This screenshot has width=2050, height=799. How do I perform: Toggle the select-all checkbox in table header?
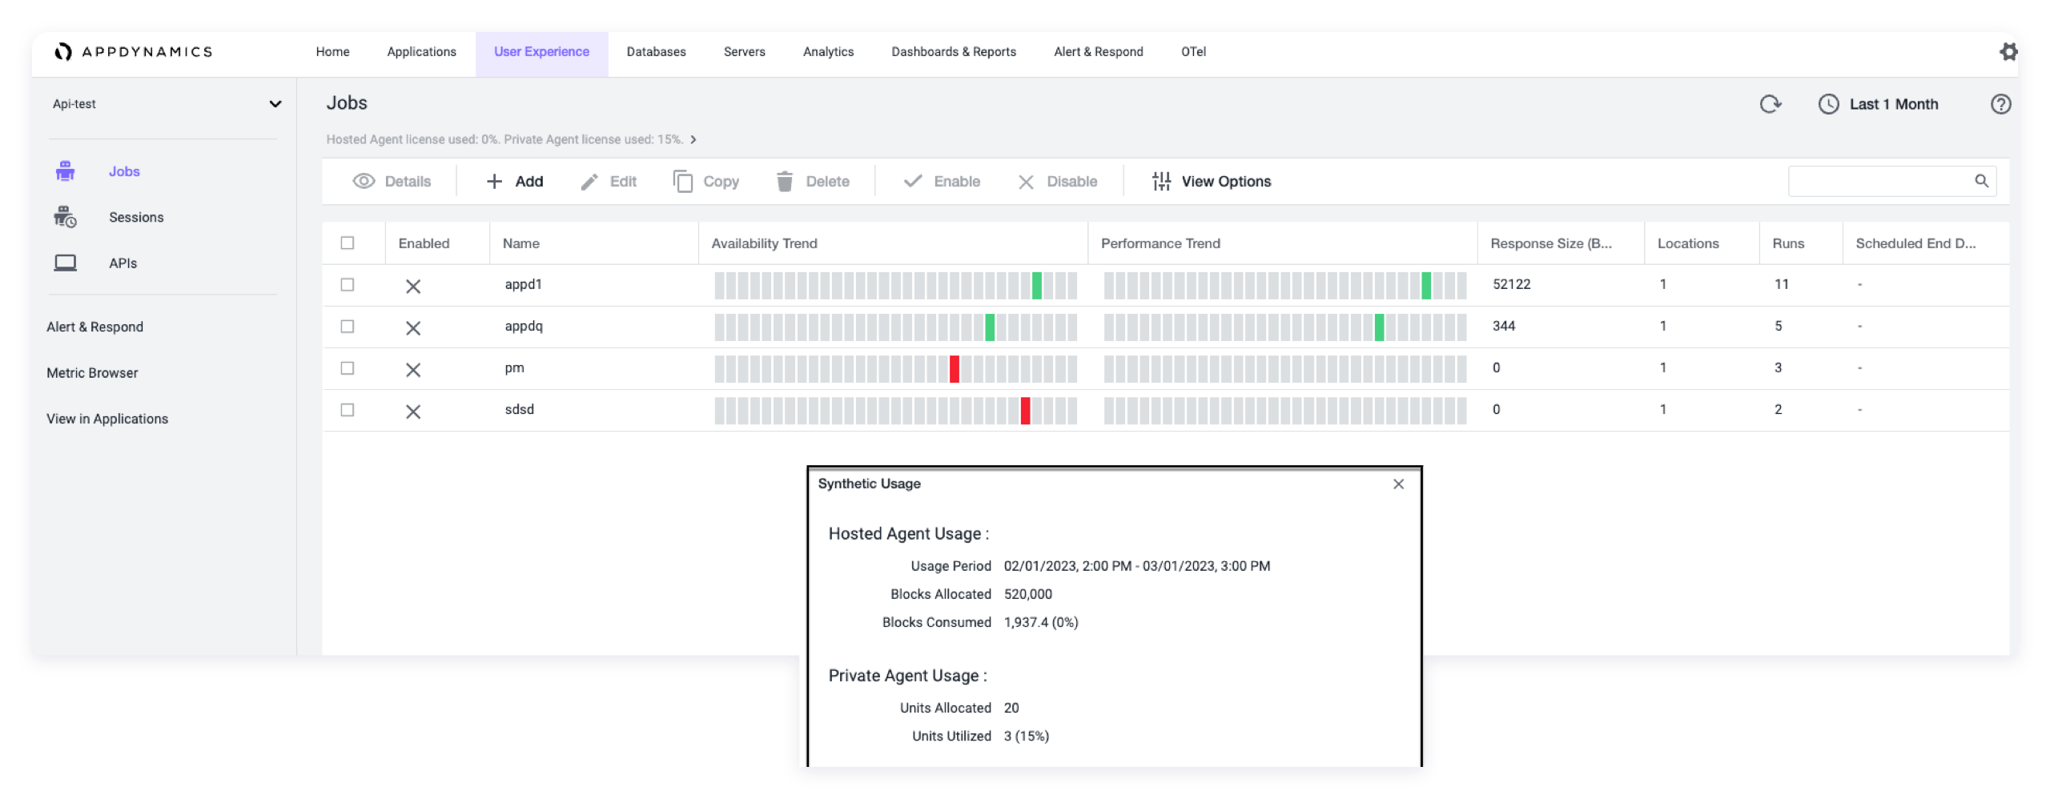tap(347, 243)
